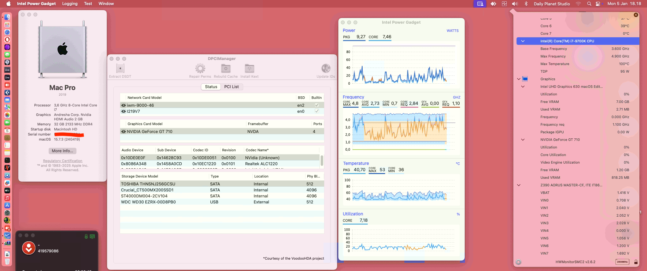
Task: Click Update IDs globe icon
Action: click(326, 69)
